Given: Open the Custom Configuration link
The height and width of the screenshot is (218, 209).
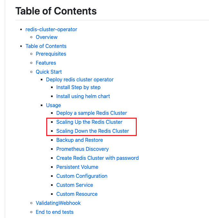Looking at the screenshot, I should click(82, 176).
